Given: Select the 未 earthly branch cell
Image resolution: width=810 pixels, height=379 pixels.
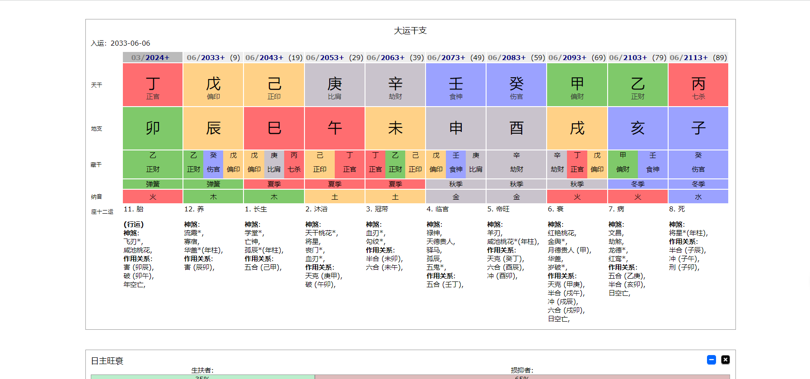Looking at the screenshot, I should coord(395,128).
